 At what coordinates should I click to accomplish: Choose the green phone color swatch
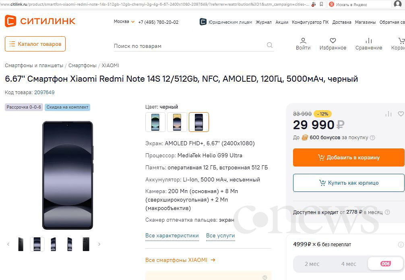click(x=155, y=122)
